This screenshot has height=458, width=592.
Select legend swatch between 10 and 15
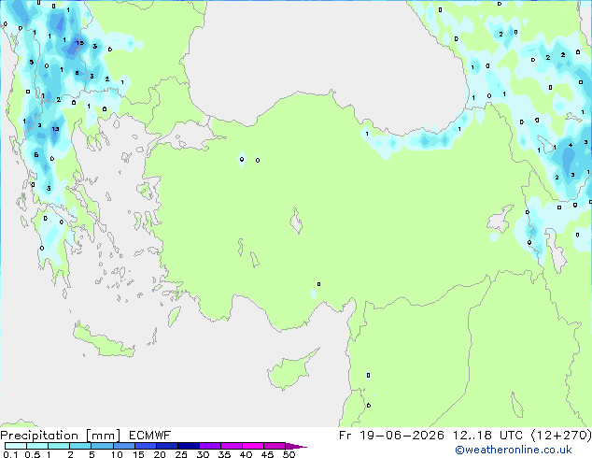pyautogui.click(x=123, y=446)
